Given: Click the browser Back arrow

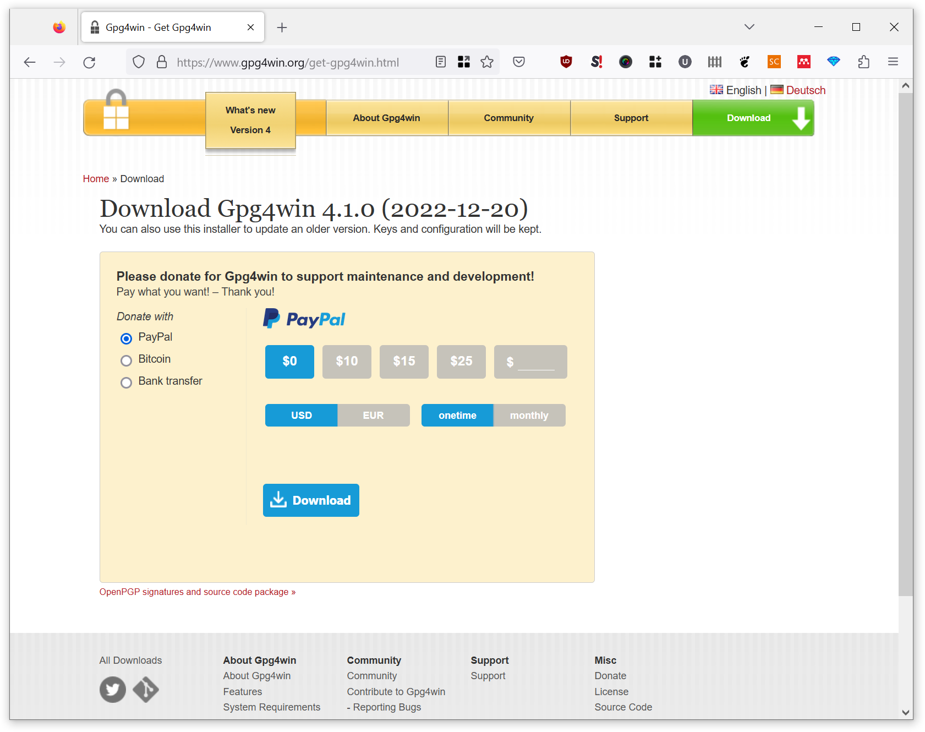Looking at the screenshot, I should pos(30,62).
